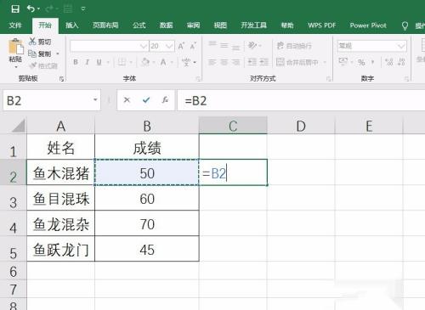Click the Increase Indent icon
Screen dimensions: 425x310
point(263,62)
